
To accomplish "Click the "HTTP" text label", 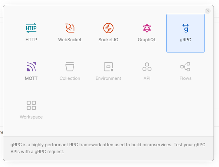I will click(x=31, y=39).
